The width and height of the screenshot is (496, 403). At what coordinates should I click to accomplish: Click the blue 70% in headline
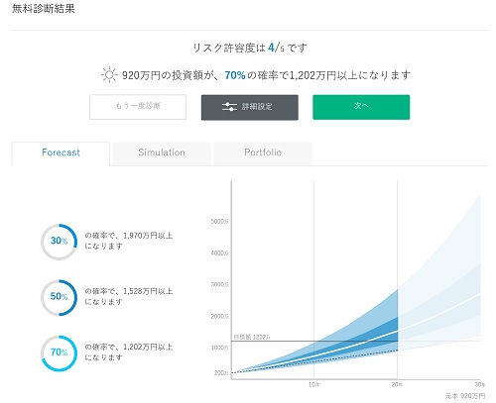(x=235, y=75)
